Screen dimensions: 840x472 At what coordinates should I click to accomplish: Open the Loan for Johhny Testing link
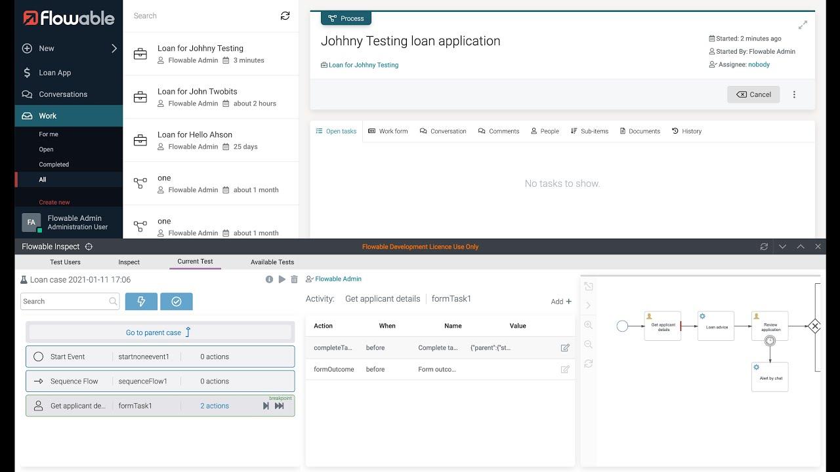point(363,65)
